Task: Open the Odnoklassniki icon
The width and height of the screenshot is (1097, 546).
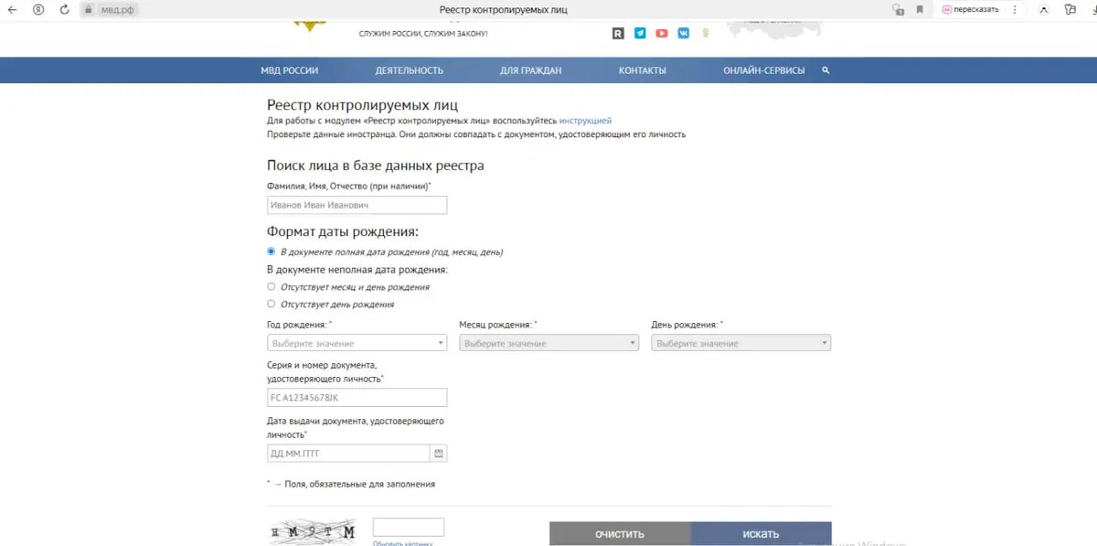Action: [706, 33]
